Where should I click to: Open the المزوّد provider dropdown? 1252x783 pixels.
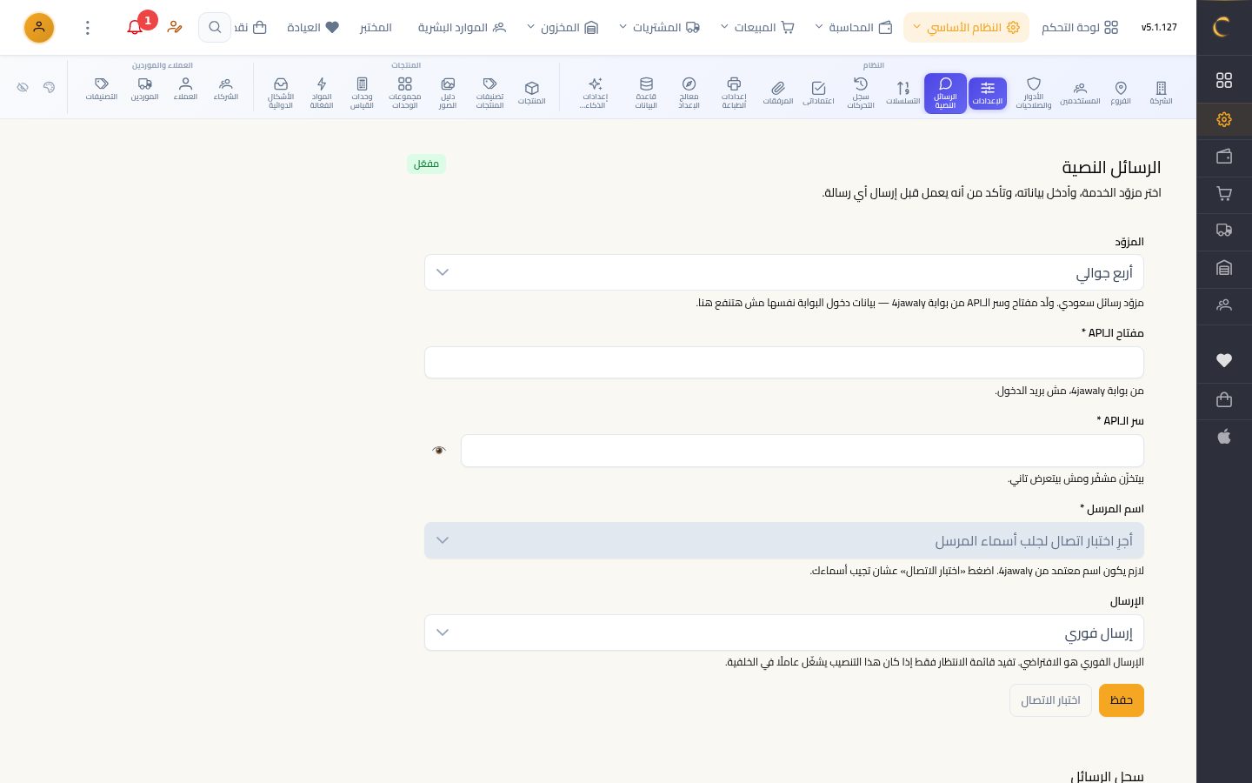point(784,272)
